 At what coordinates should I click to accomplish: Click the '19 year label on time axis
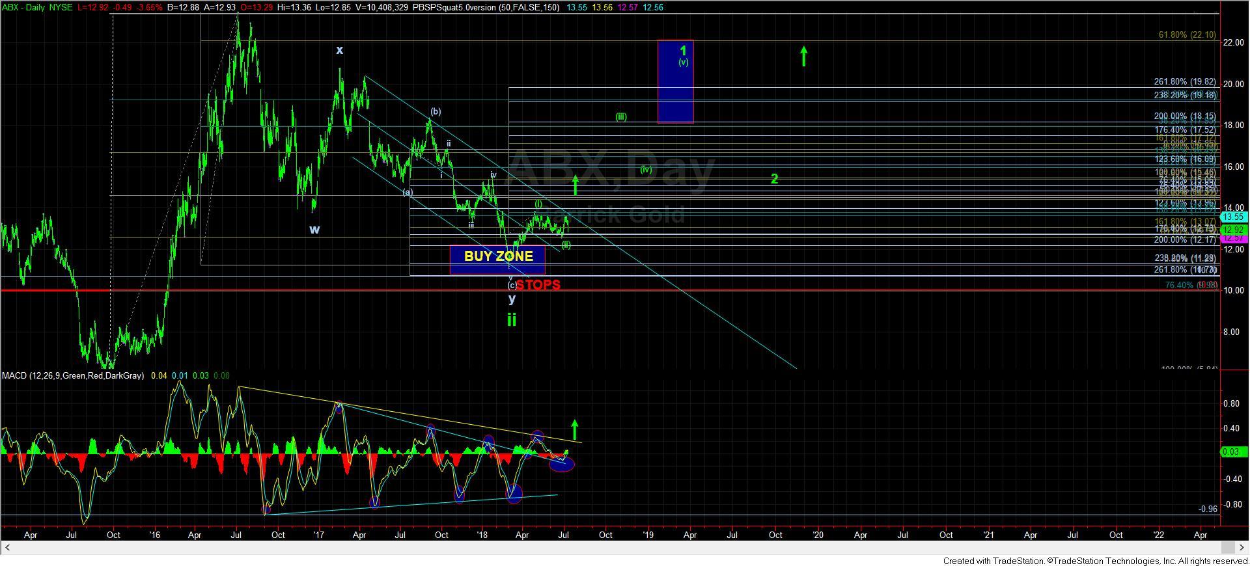(x=648, y=535)
